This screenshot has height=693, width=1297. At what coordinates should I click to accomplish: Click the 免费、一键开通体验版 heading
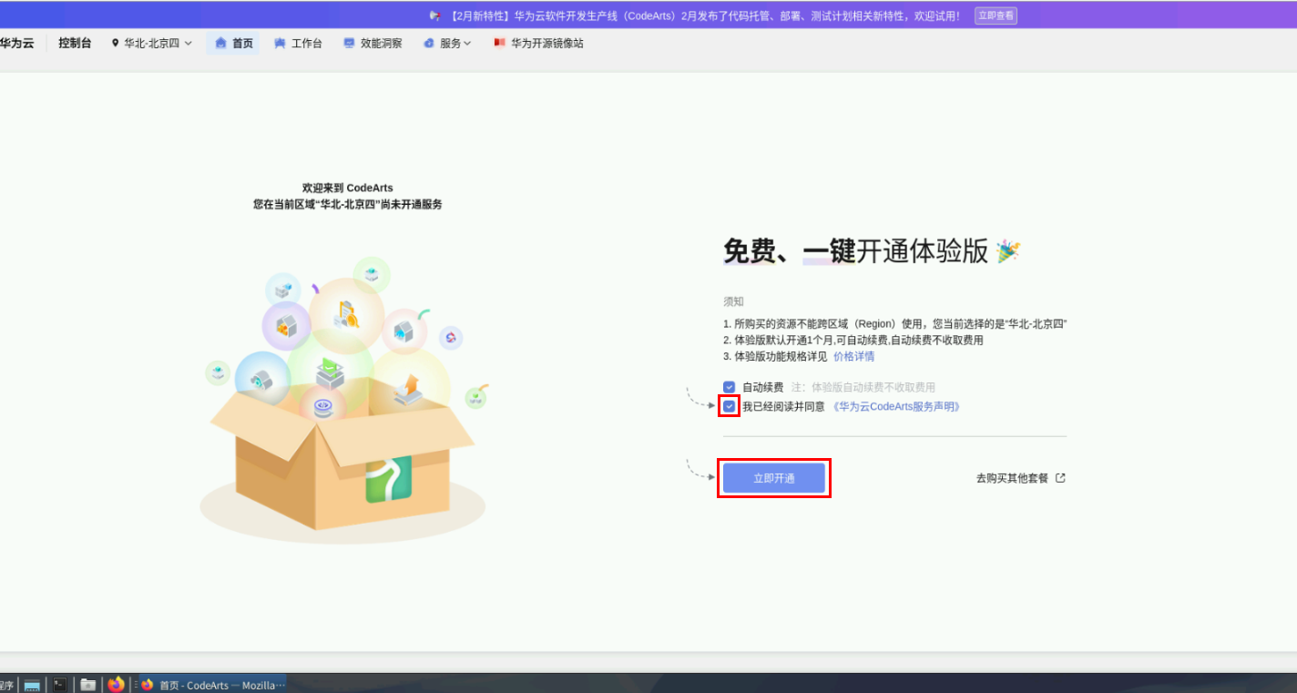tap(855, 251)
